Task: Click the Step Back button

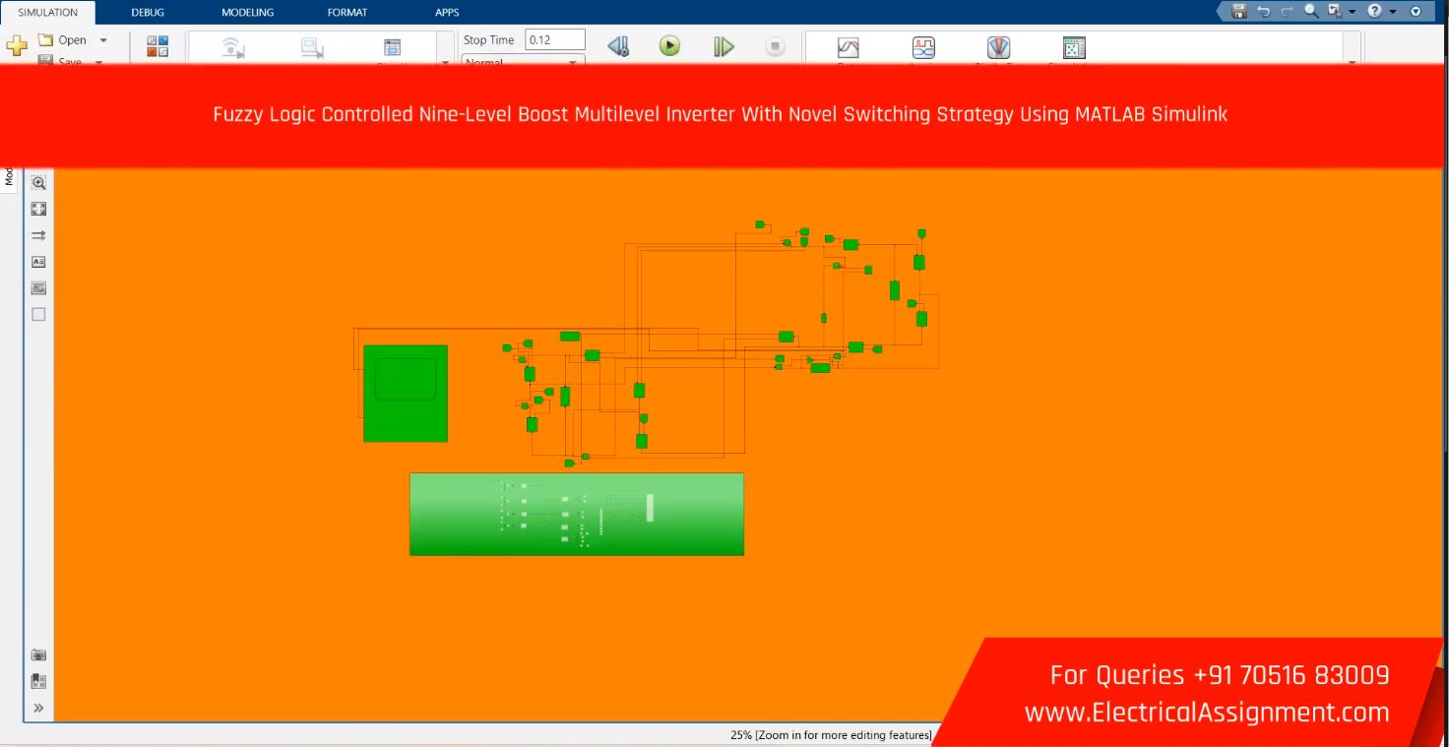Action: pos(618,46)
